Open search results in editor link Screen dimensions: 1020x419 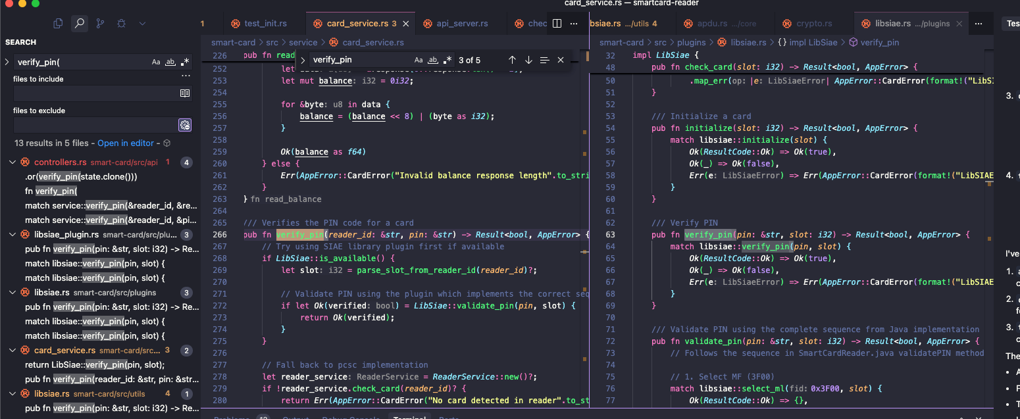(x=126, y=143)
